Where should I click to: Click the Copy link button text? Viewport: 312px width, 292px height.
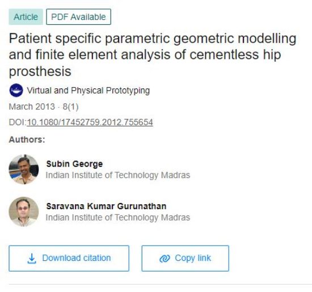click(193, 258)
